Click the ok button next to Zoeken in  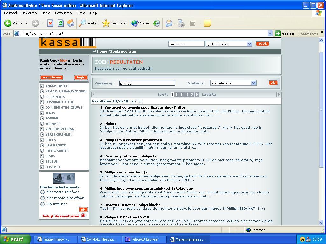pyautogui.click(x=273, y=83)
